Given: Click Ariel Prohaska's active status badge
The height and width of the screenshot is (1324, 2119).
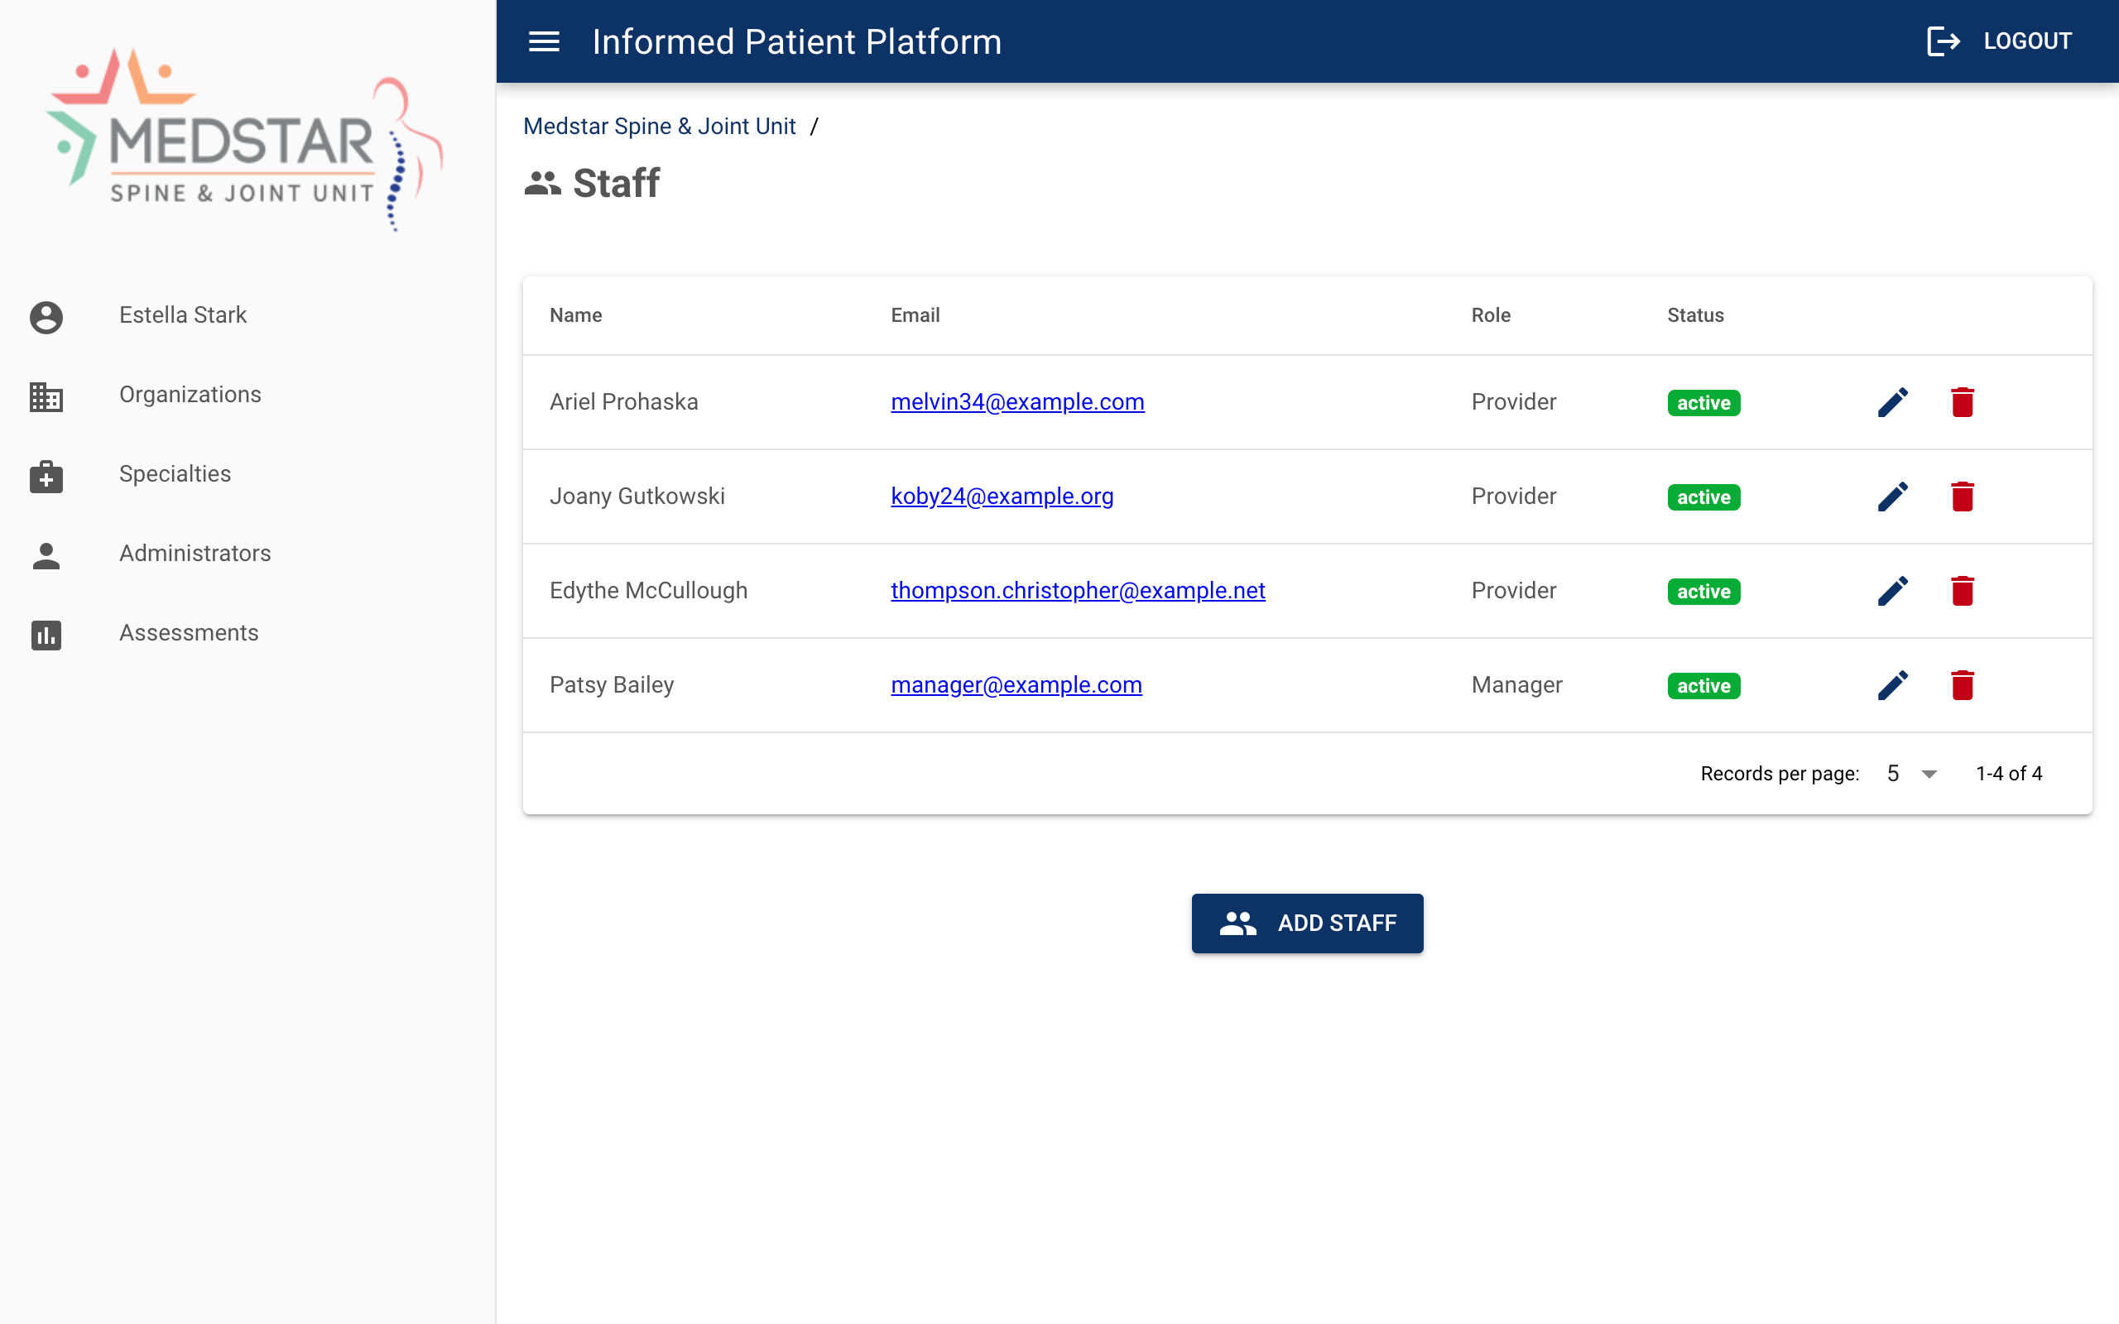Looking at the screenshot, I should tap(1703, 403).
